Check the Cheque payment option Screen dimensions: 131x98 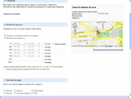(x=5, y=93)
